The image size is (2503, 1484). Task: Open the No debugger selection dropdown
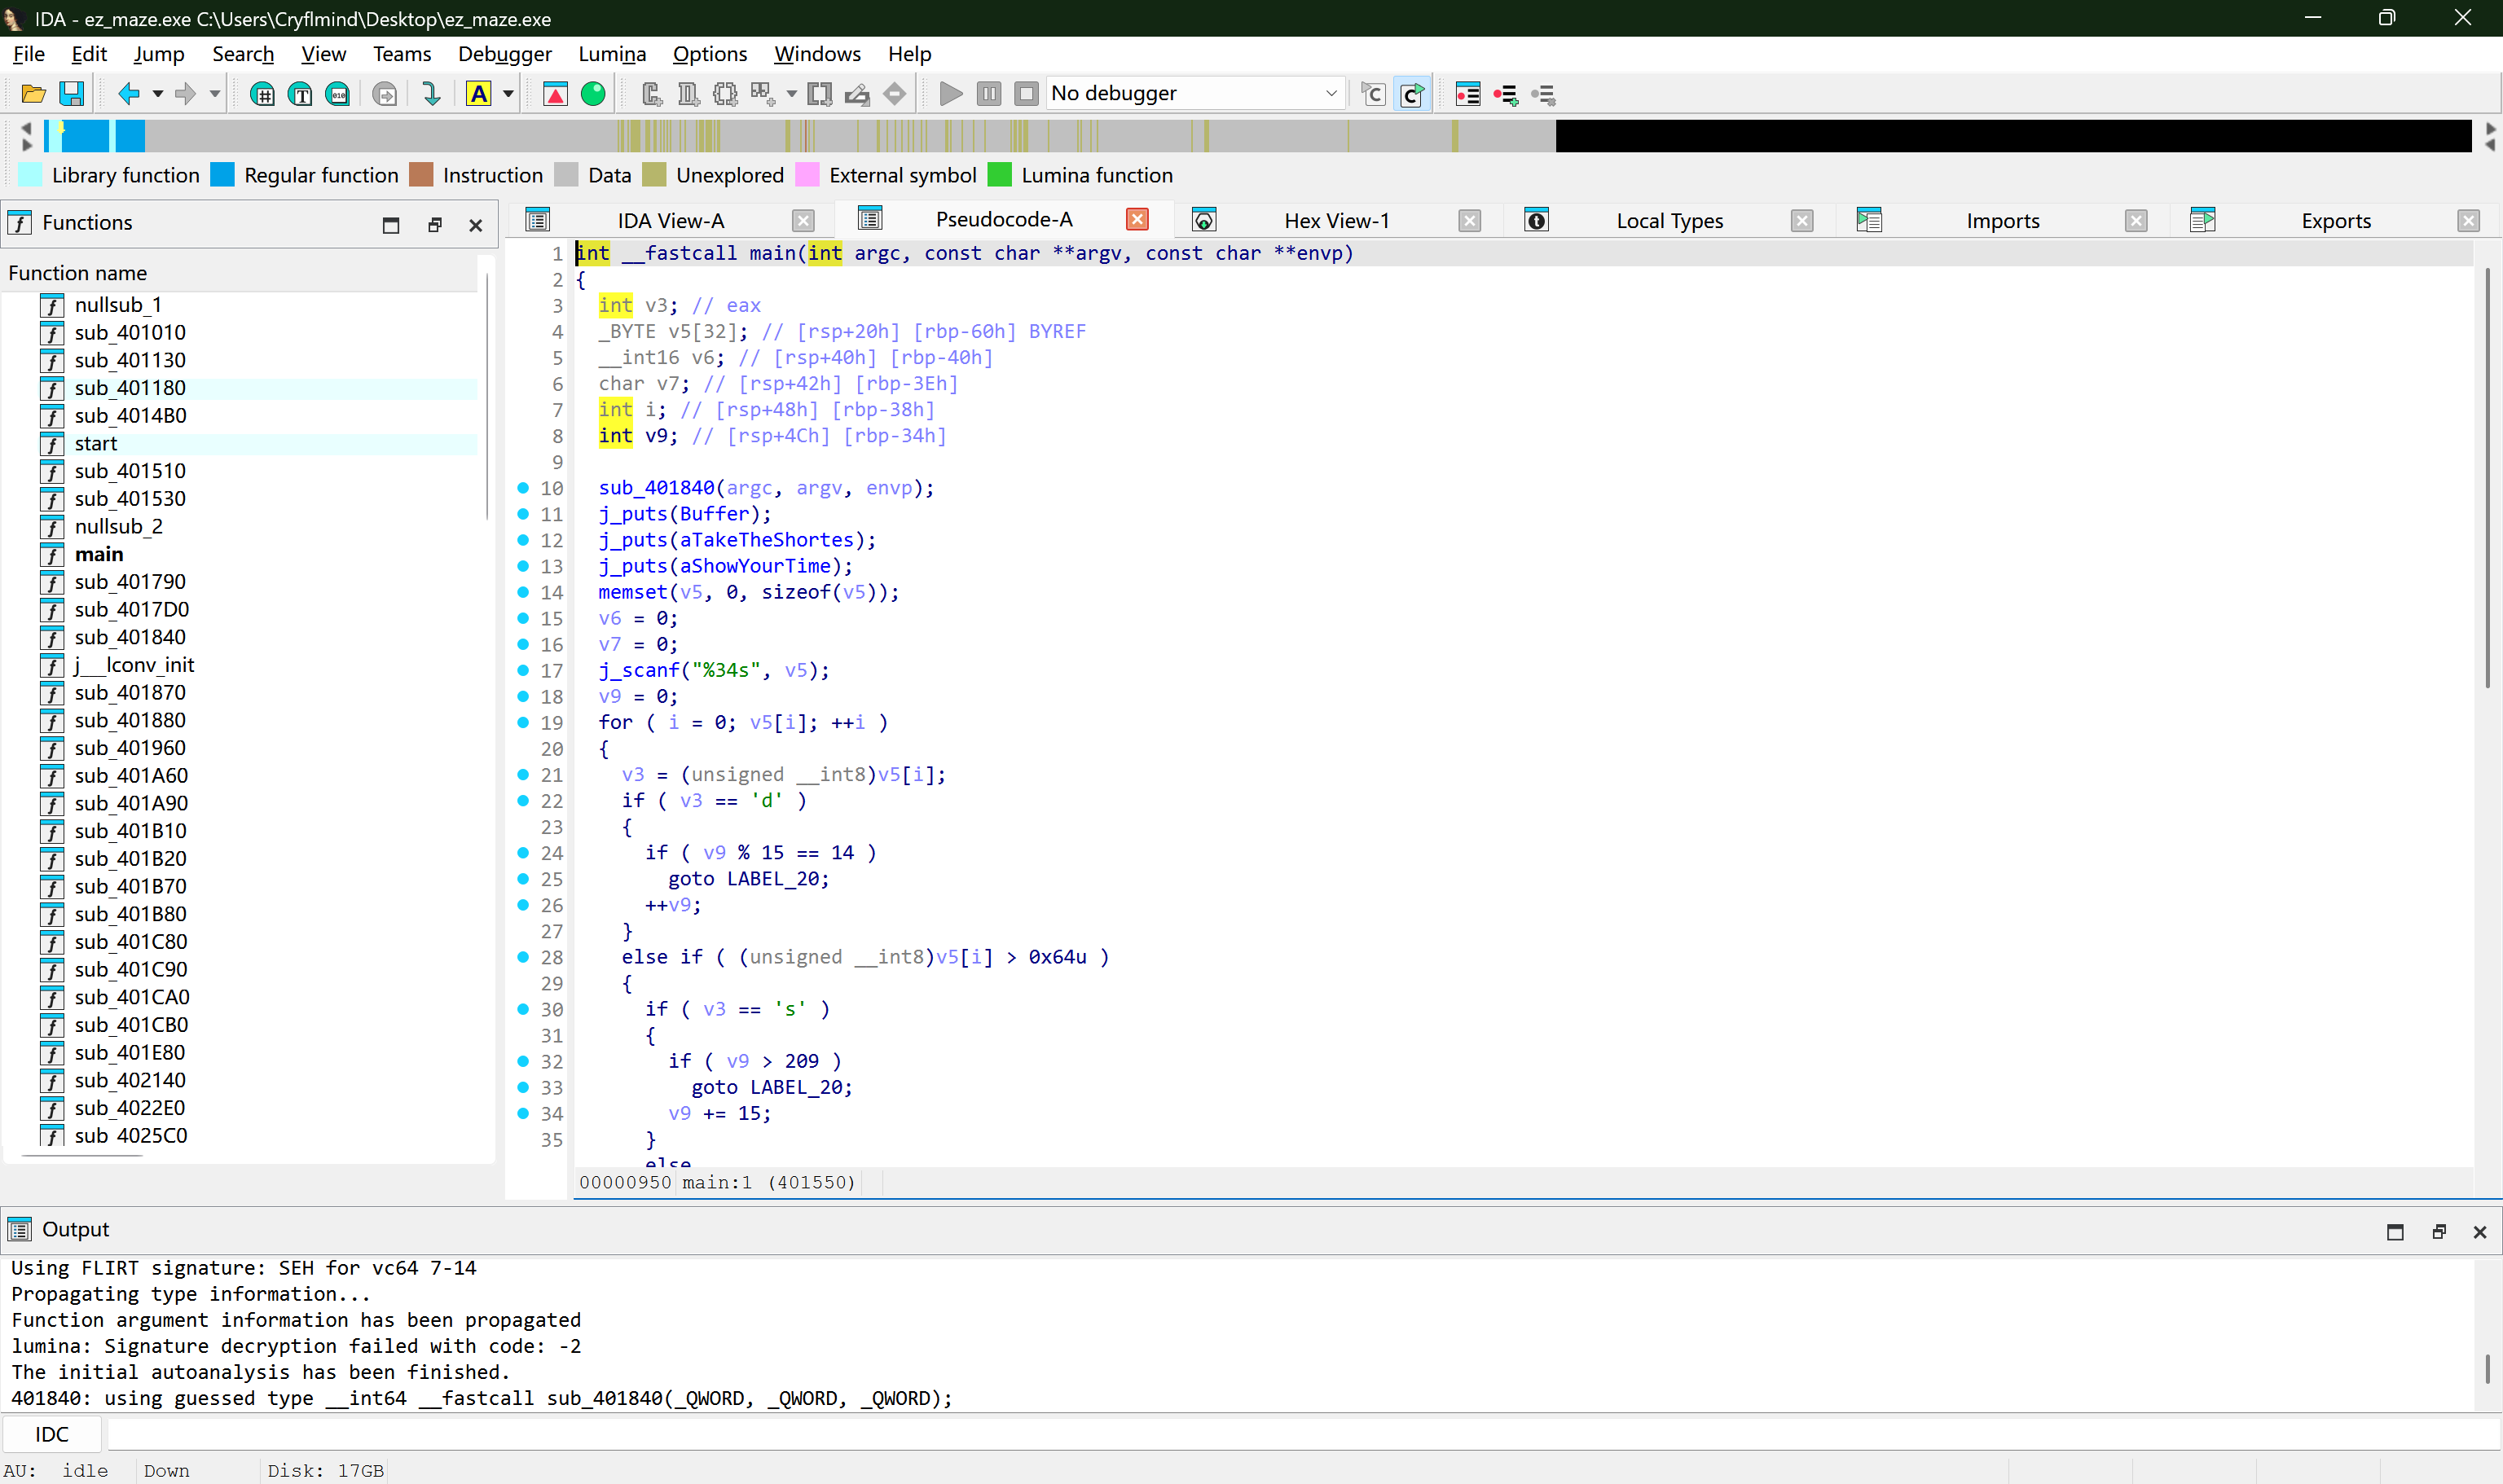click(x=1331, y=93)
